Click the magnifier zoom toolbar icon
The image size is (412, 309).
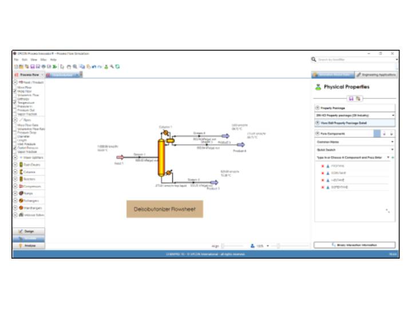pyautogui.click(x=75, y=67)
